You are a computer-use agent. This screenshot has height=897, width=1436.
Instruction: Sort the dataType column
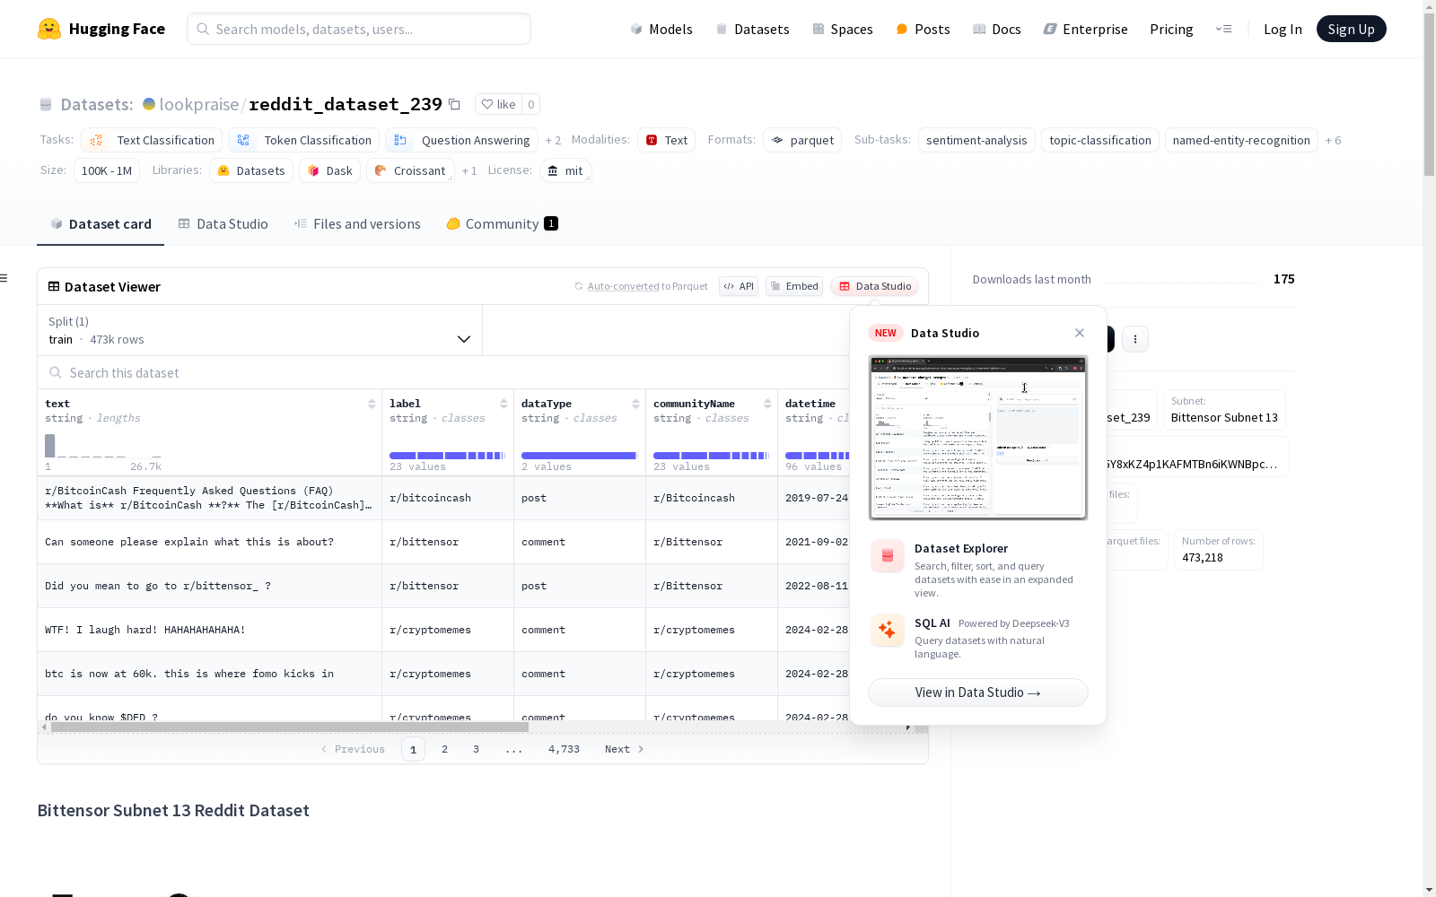point(635,404)
